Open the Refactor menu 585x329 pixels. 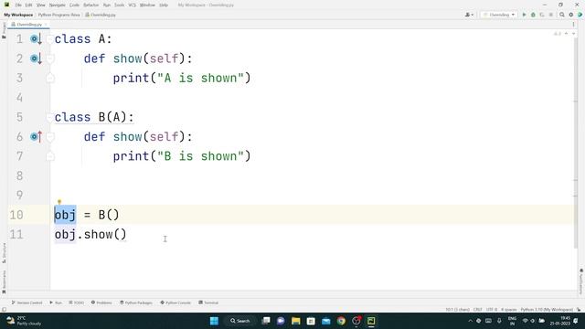(x=91, y=5)
